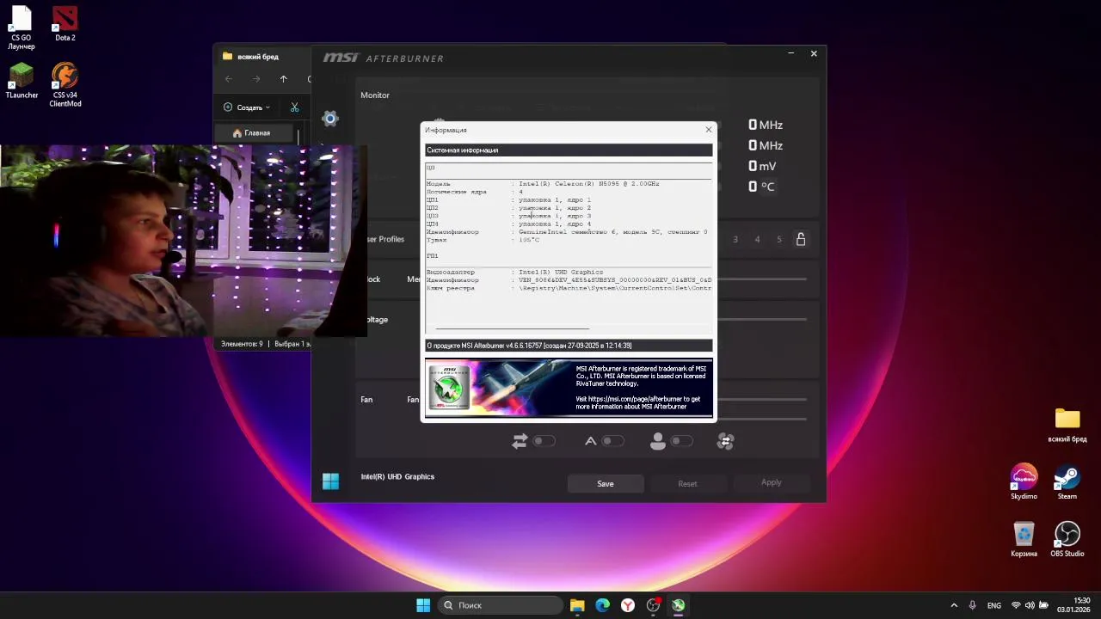
Task: Open TLauncher desktop shortcut
Action: 22,82
